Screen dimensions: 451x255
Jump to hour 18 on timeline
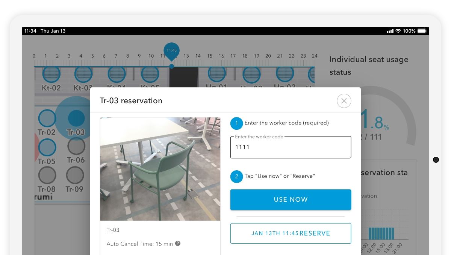245,56
